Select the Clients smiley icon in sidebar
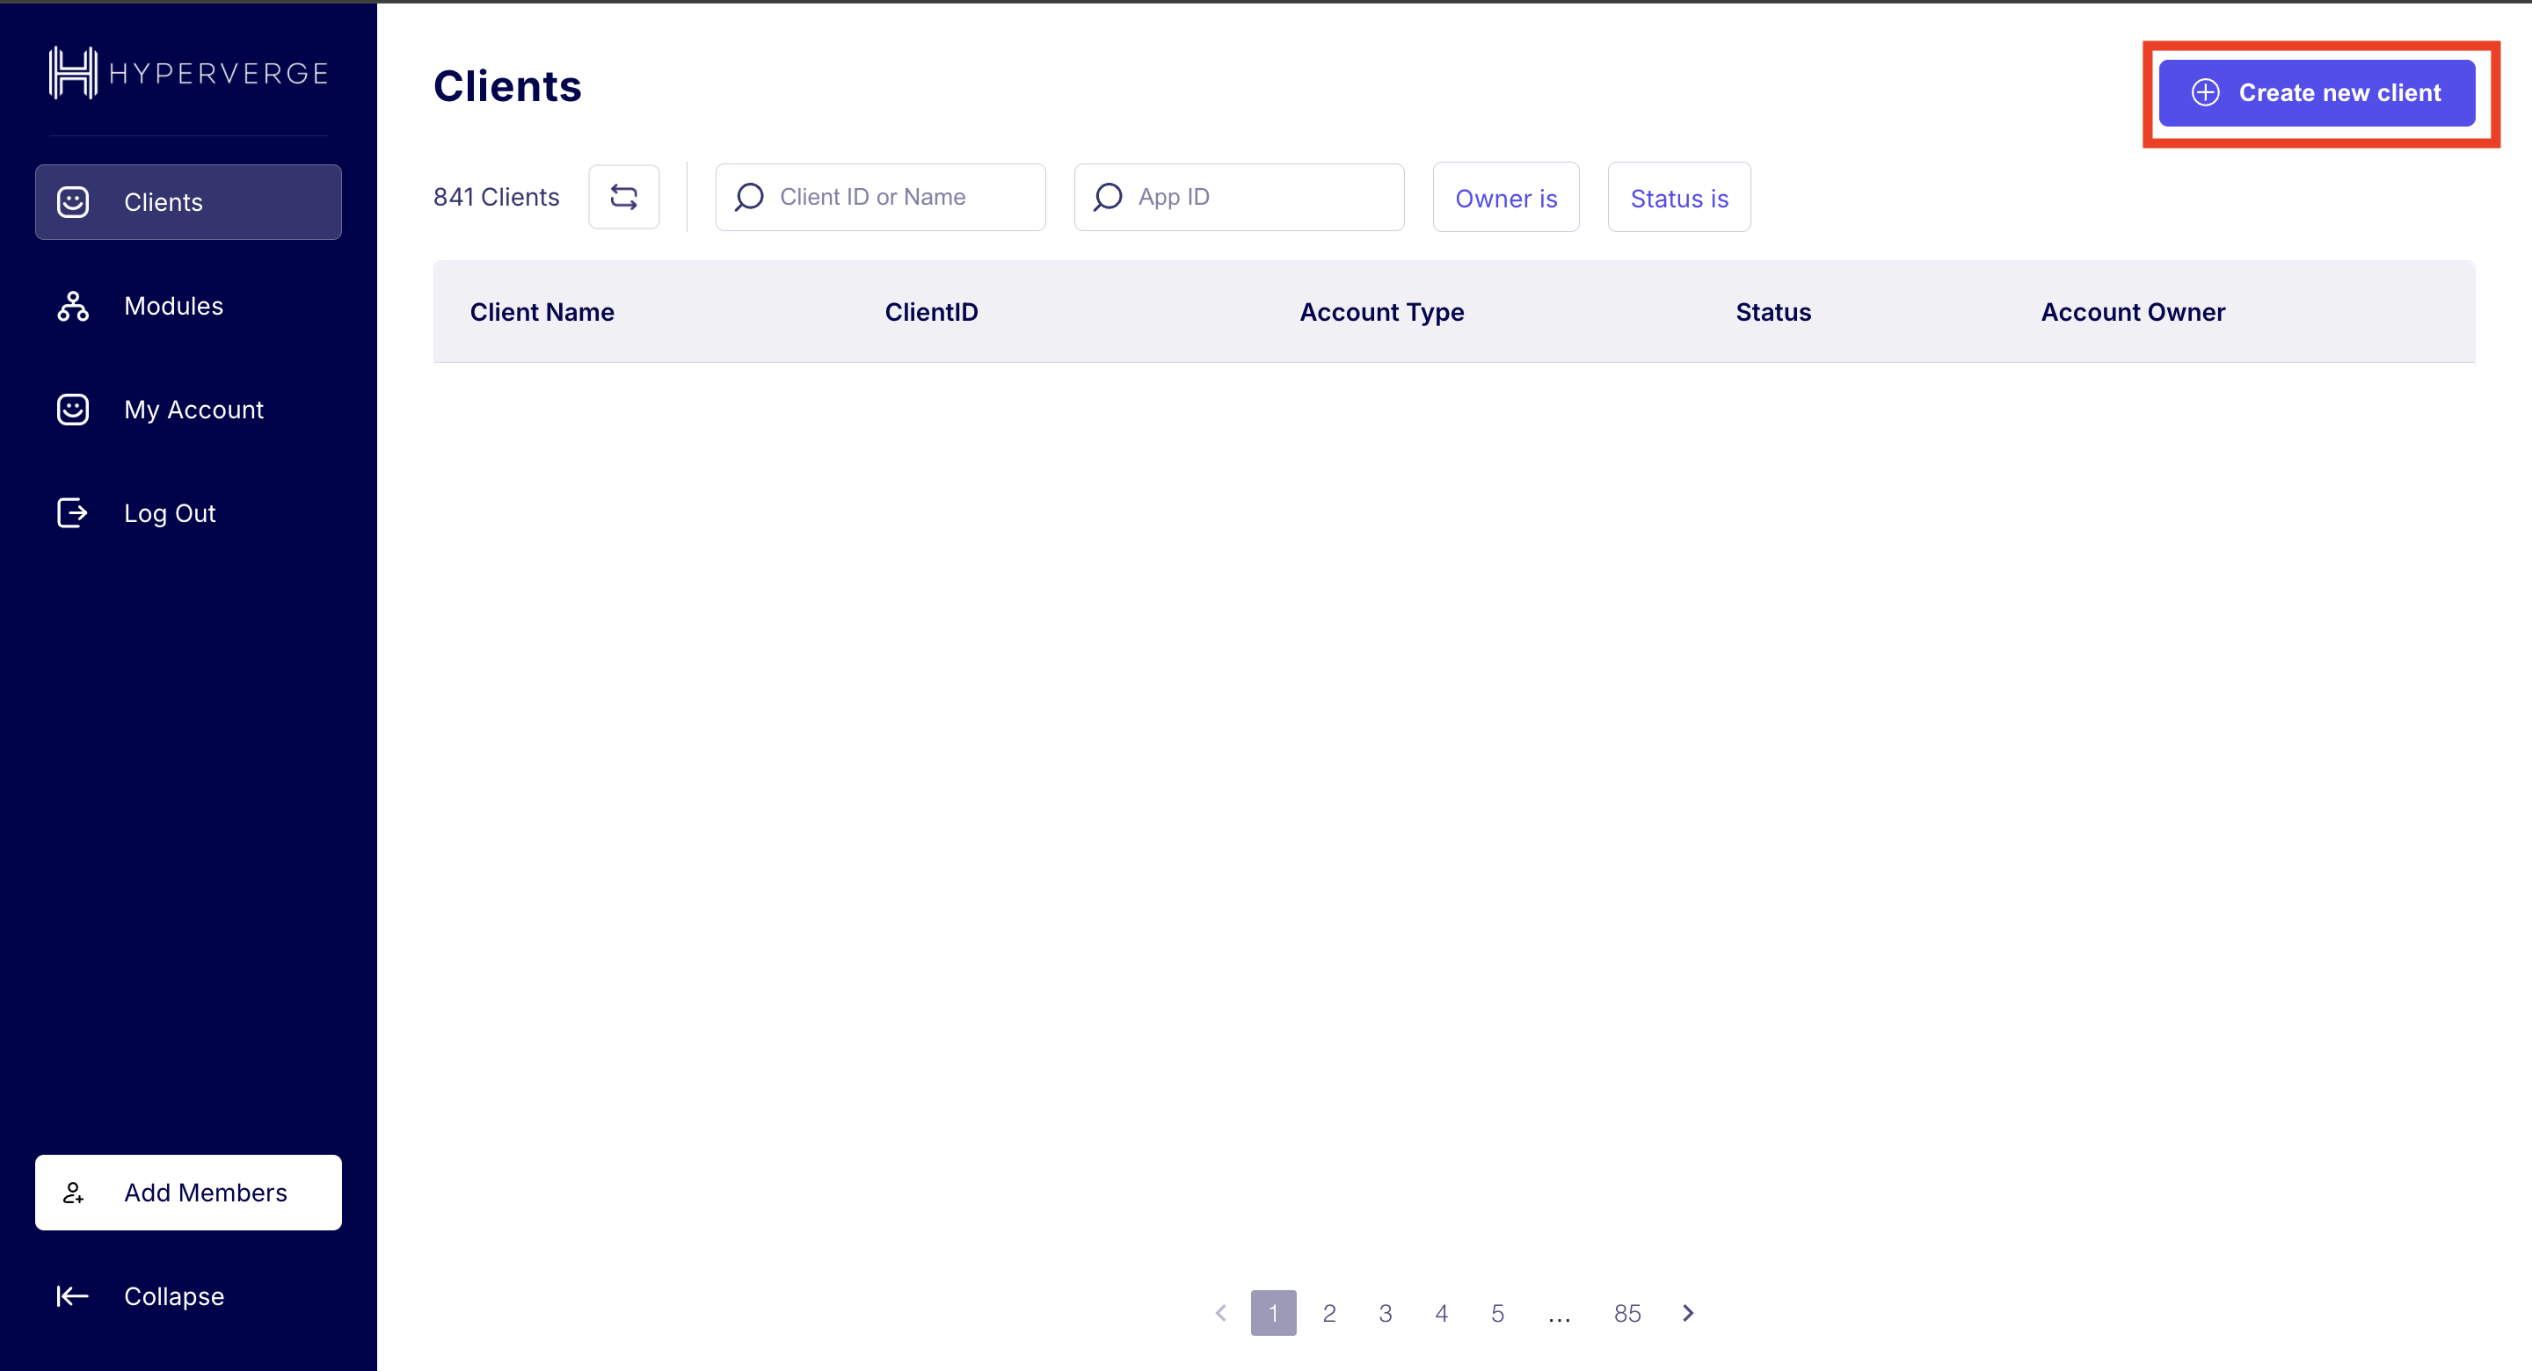2532x1371 pixels. [74, 201]
